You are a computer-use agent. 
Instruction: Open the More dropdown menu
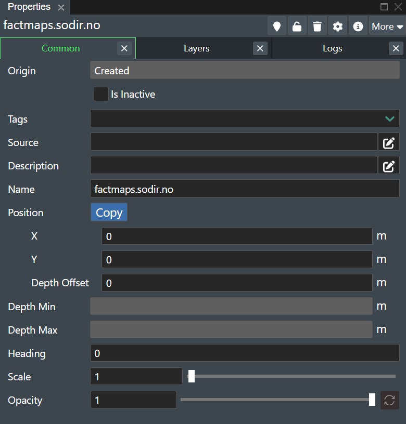pos(387,26)
